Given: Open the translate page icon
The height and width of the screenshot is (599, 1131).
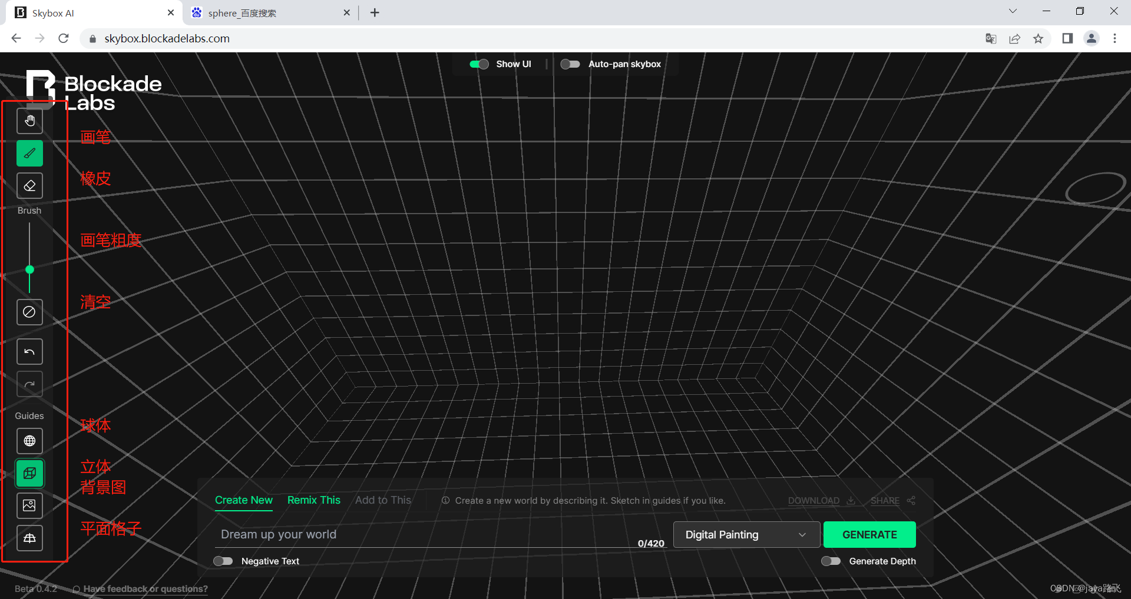Looking at the screenshot, I should tap(991, 39).
